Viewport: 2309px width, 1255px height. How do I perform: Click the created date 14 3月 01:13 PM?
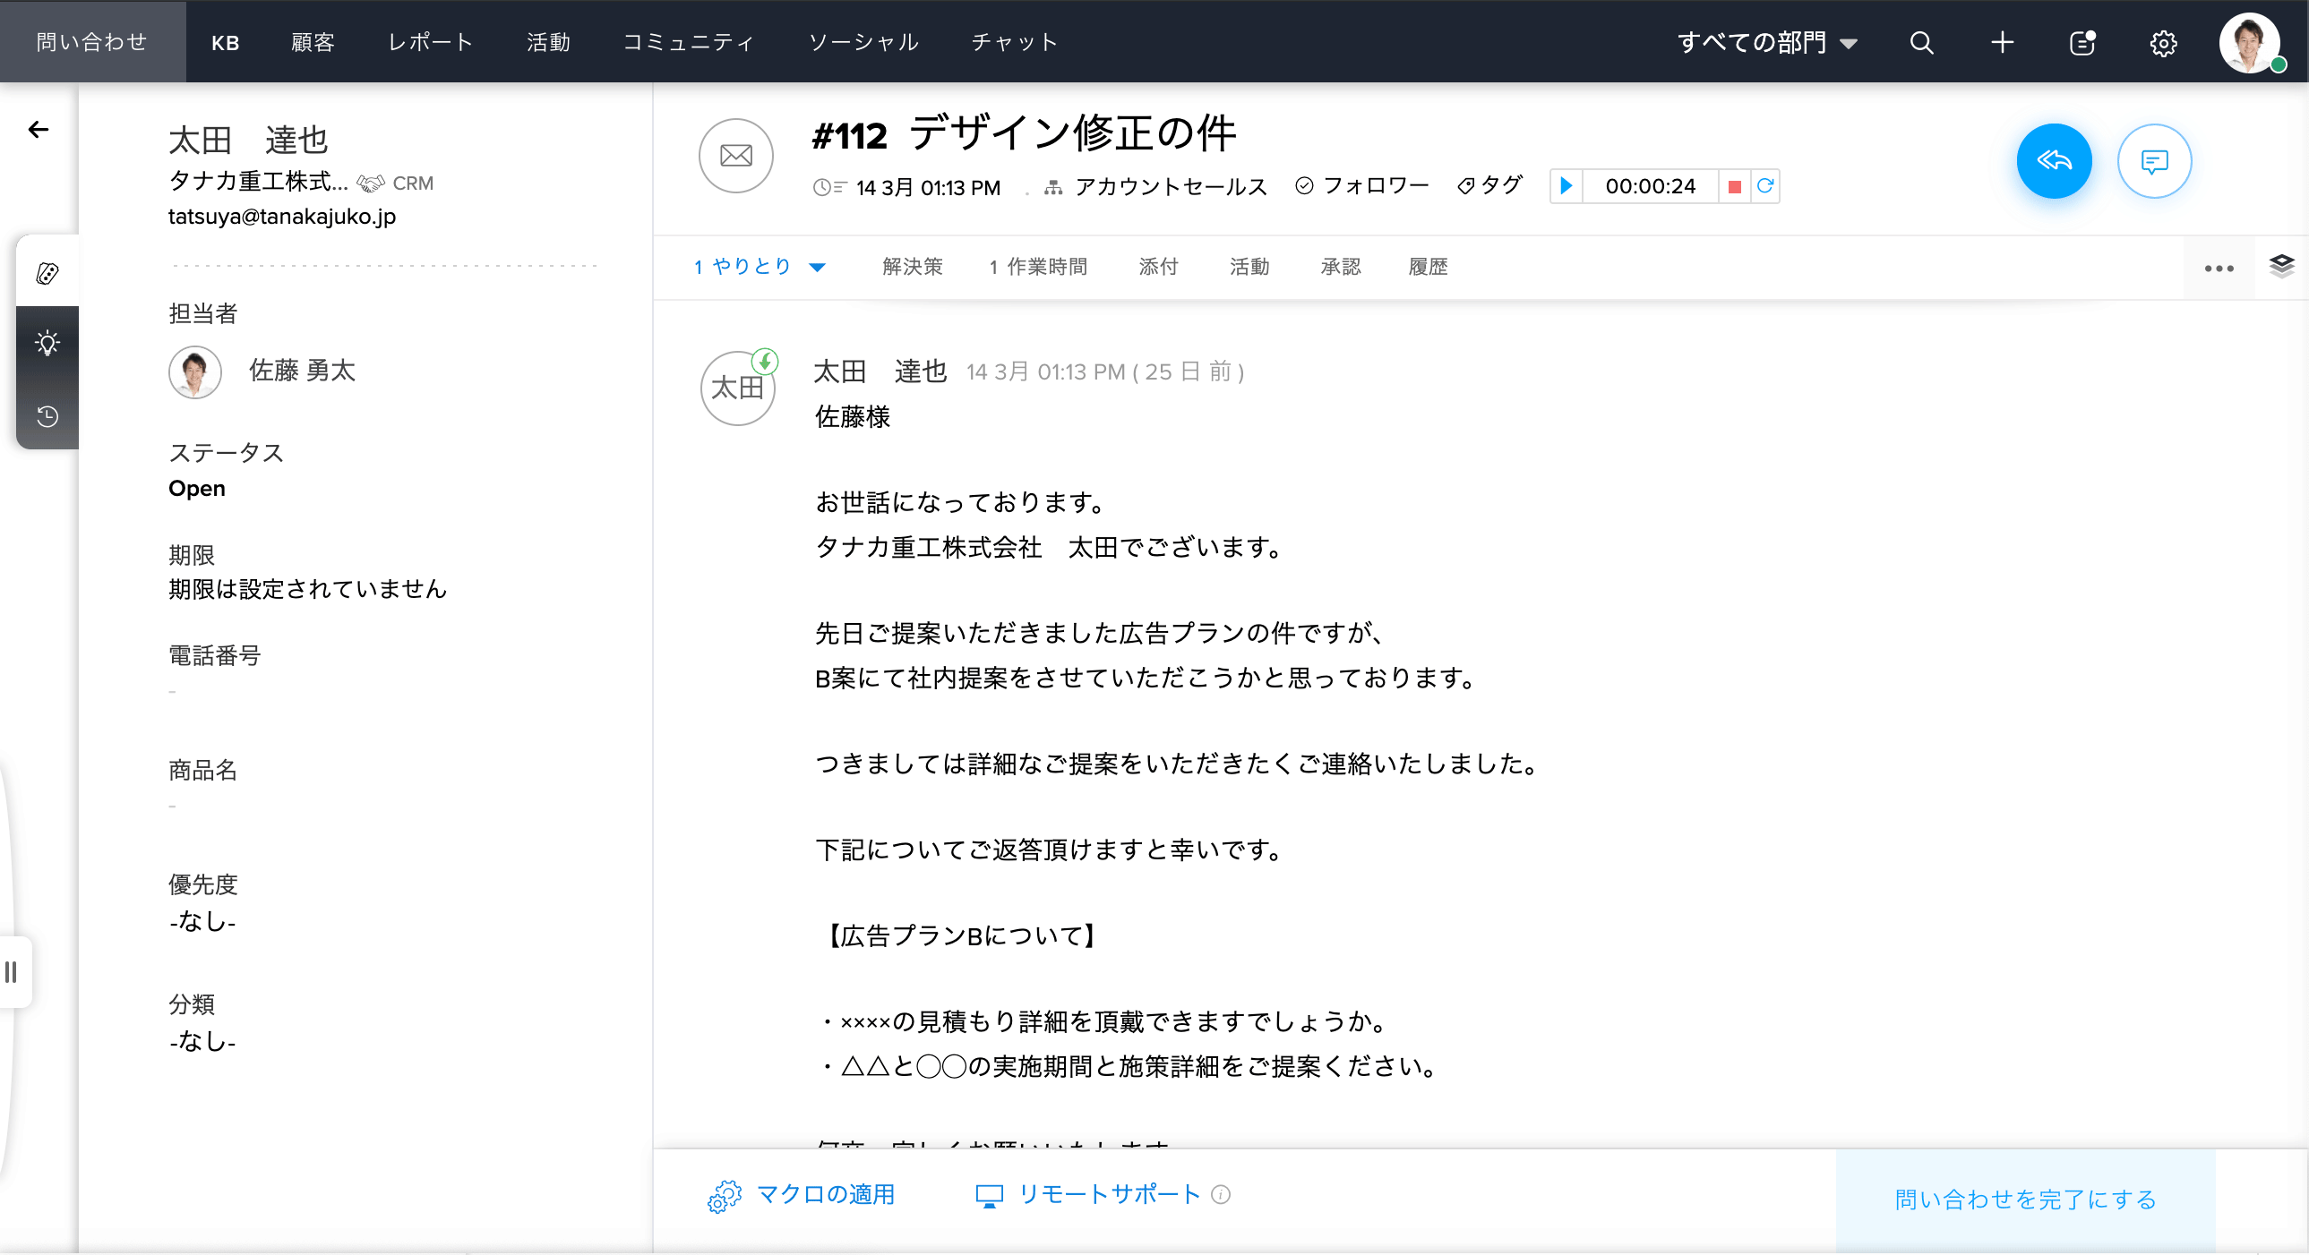click(x=928, y=188)
